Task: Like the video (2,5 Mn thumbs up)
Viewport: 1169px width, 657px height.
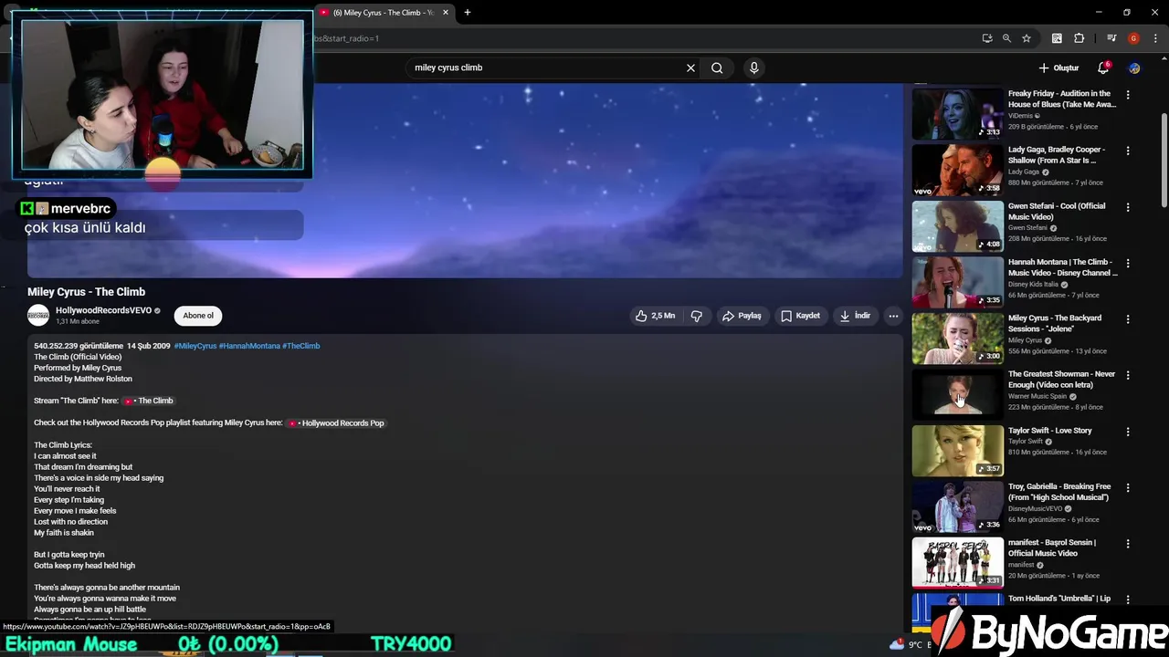Action: click(655, 316)
